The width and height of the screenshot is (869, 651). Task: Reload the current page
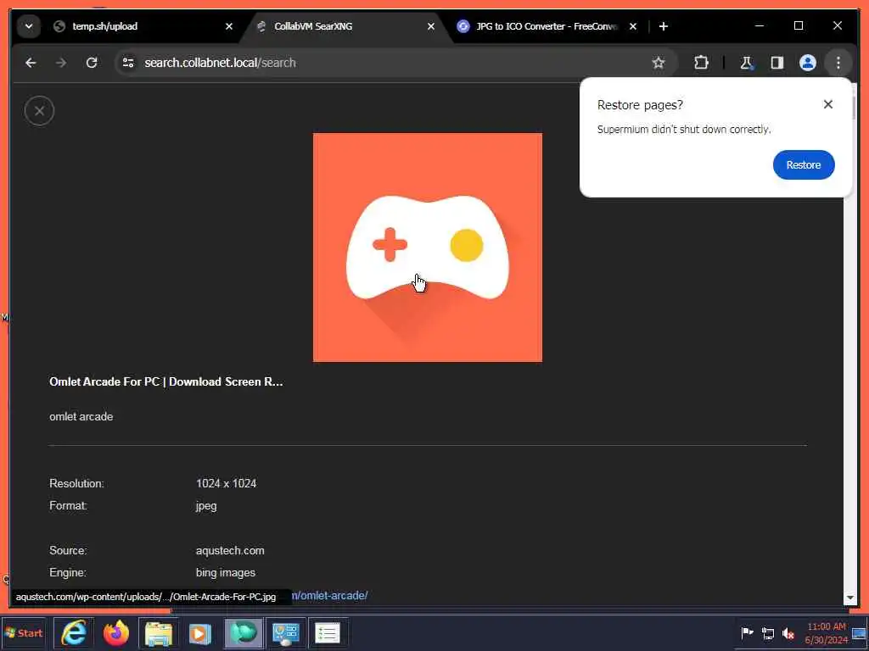click(92, 63)
